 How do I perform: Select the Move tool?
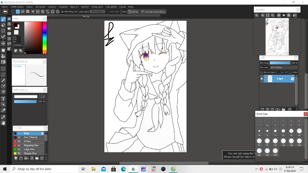click(3, 43)
